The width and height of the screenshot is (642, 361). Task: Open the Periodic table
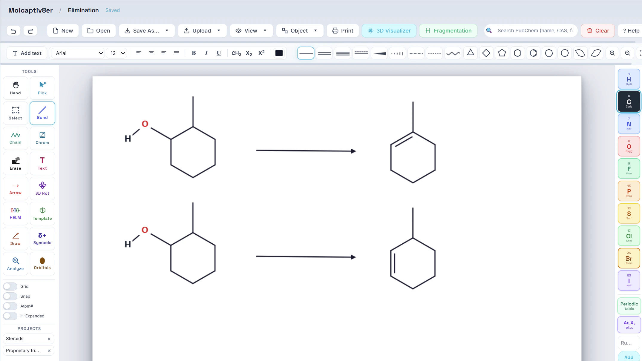(x=629, y=306)
